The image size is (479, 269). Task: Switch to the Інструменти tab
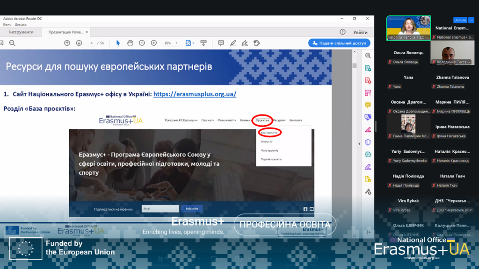coord(21,32)
